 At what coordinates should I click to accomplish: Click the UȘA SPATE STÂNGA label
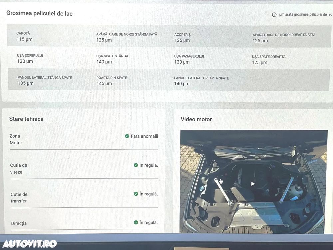[x=112, y=56]
